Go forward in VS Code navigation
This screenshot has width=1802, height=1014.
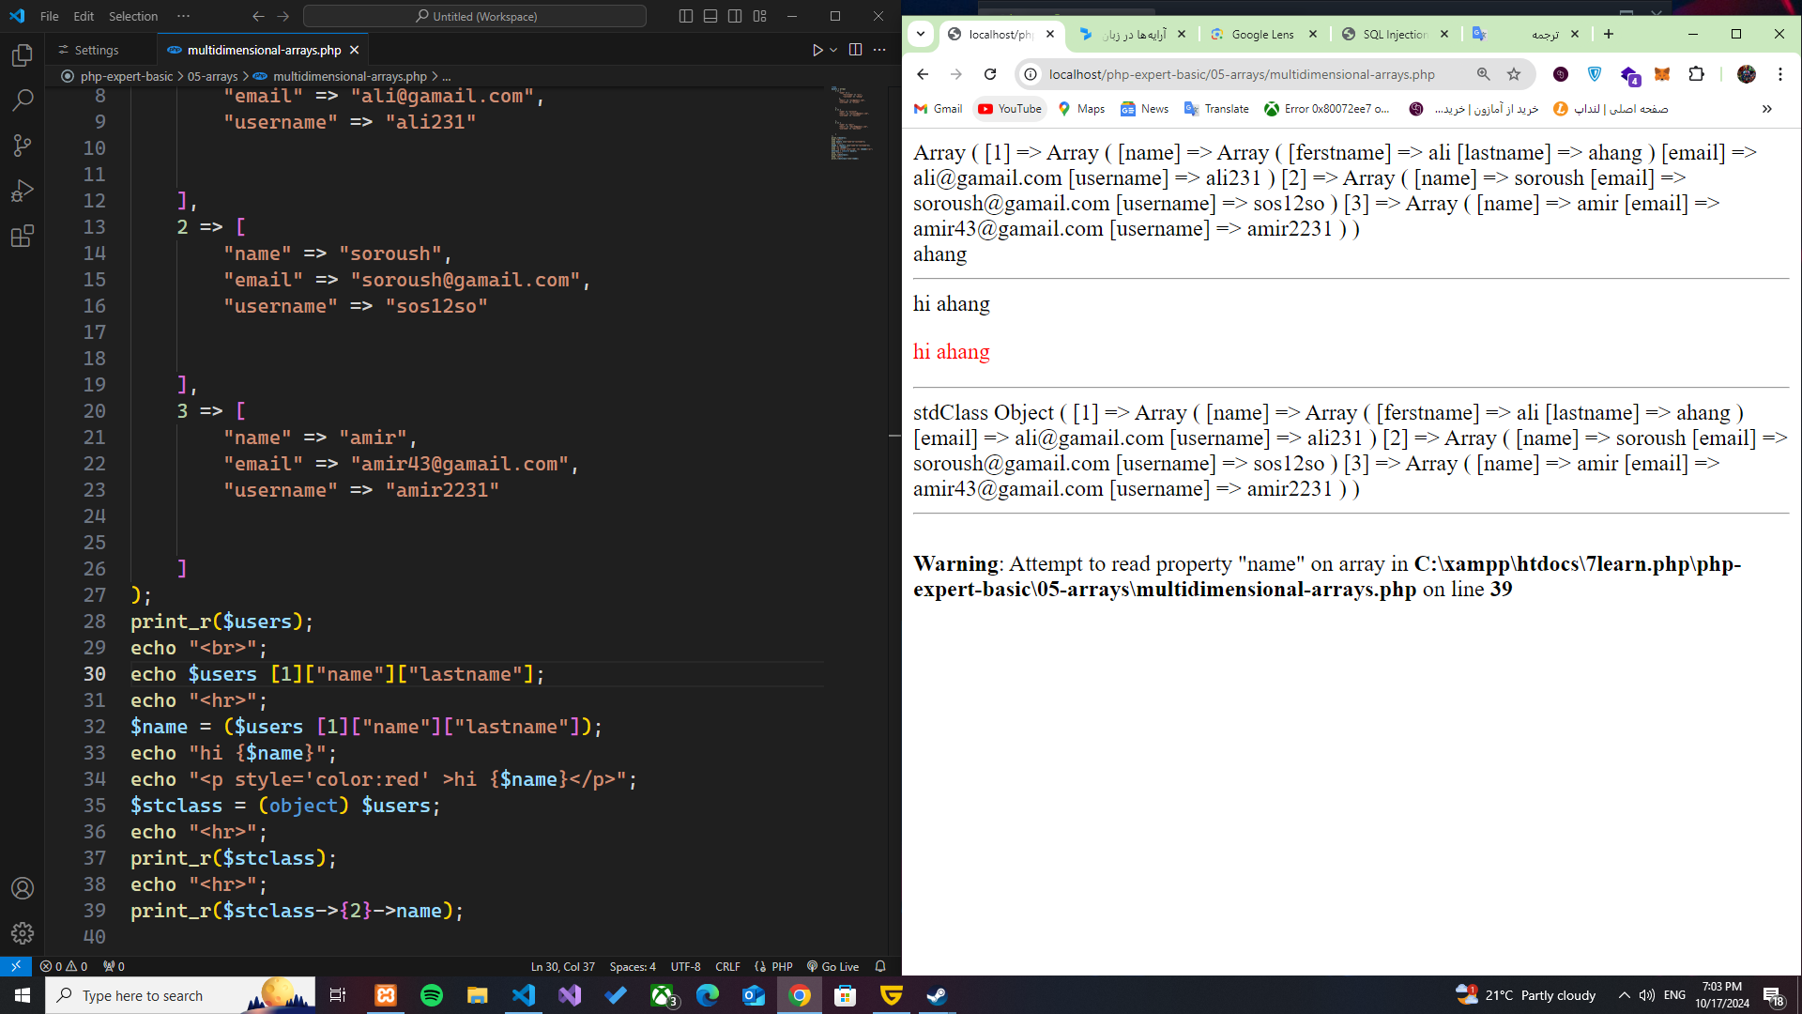tap(283, 16)
